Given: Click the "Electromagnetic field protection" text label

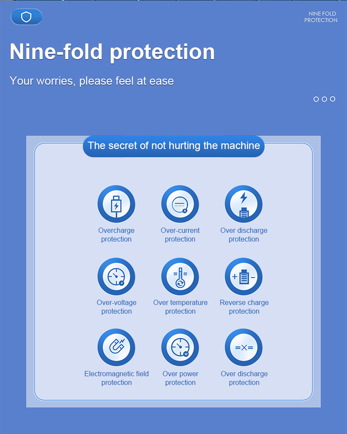Looking at the screenshot, I should [116, 378].
